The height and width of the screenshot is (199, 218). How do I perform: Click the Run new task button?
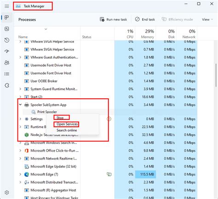(113, 19)
